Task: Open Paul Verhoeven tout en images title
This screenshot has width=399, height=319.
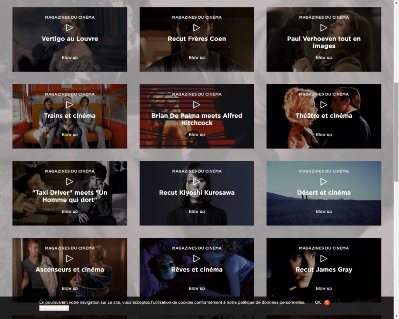Action: coord(324,42)
